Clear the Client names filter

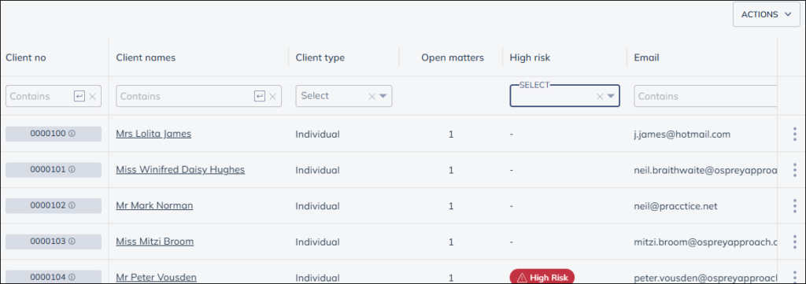pyautogui.click(x=273, y=96)
